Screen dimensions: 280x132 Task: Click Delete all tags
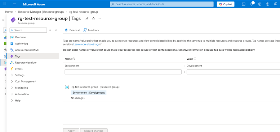pos(73,30)
